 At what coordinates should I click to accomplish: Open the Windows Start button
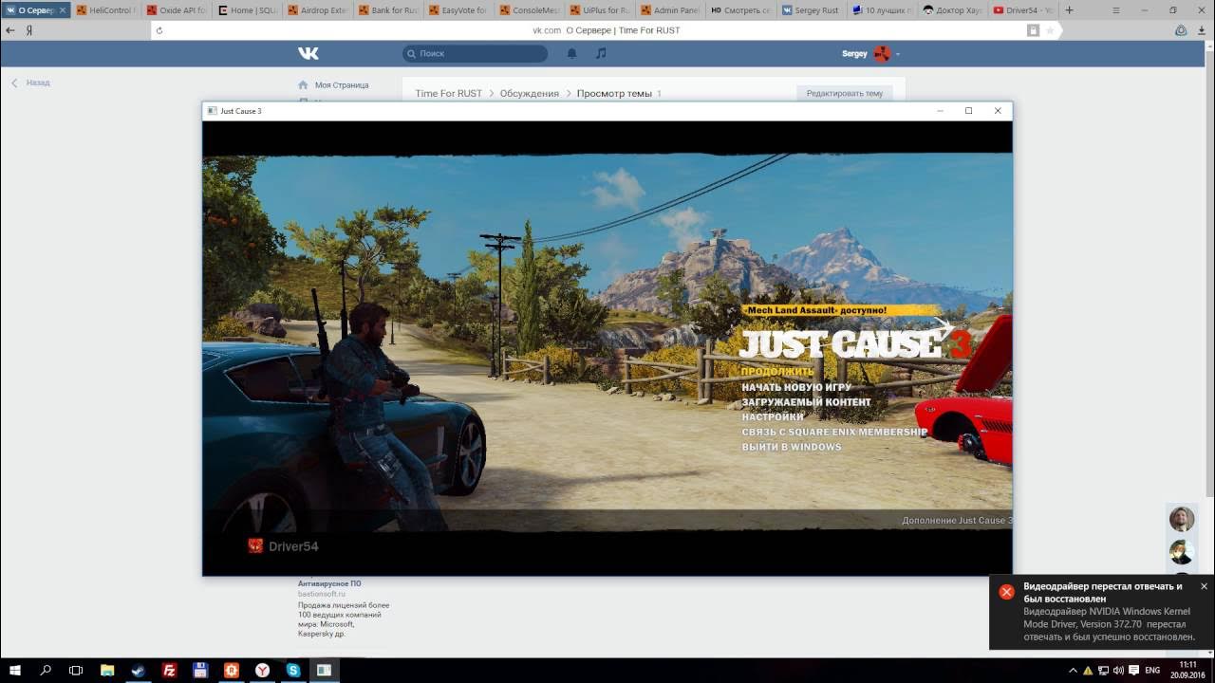14,670
